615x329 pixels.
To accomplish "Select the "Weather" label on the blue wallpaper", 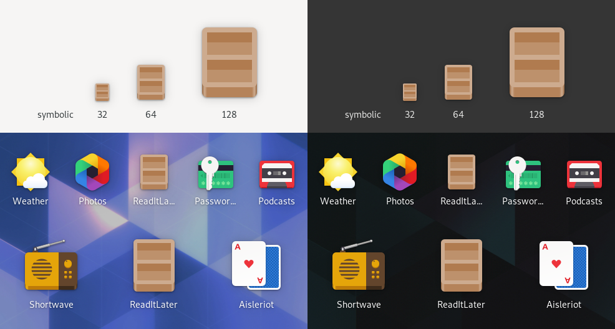I will click(x=31, y=201).
